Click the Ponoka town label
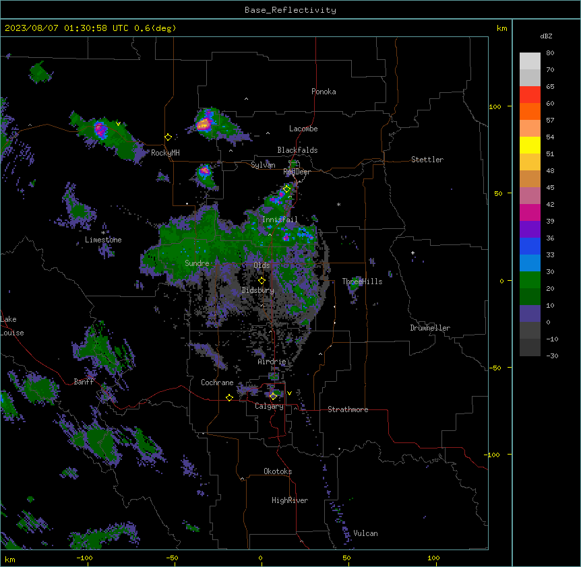The height and width of the screenshot is (567, 581). click(324, 92)
